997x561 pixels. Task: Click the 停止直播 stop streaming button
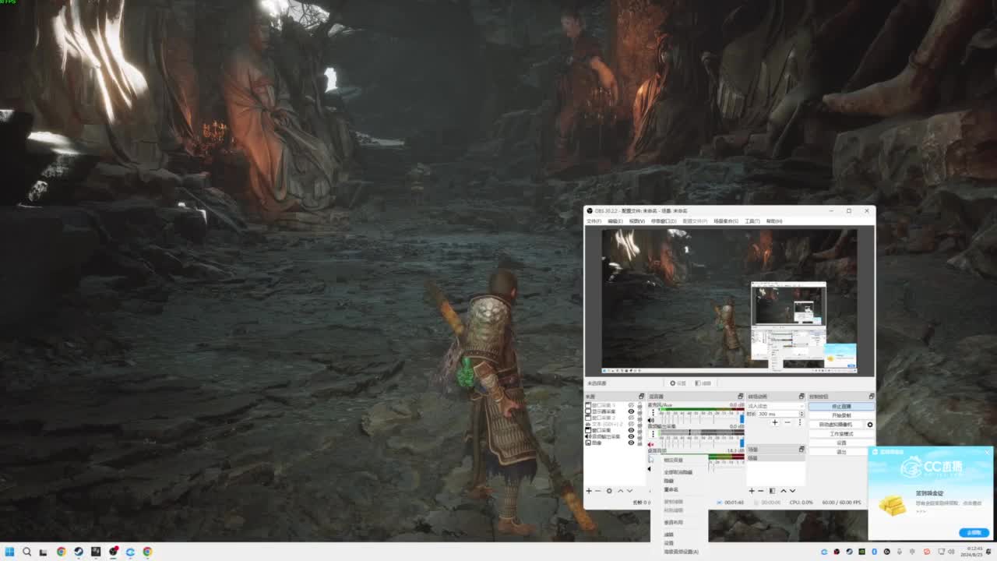click(841, 406)
